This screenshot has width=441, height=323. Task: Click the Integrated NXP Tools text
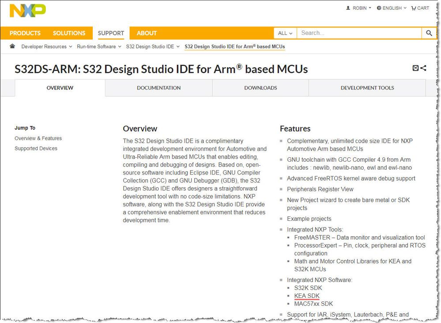click(x=315, y=230)
